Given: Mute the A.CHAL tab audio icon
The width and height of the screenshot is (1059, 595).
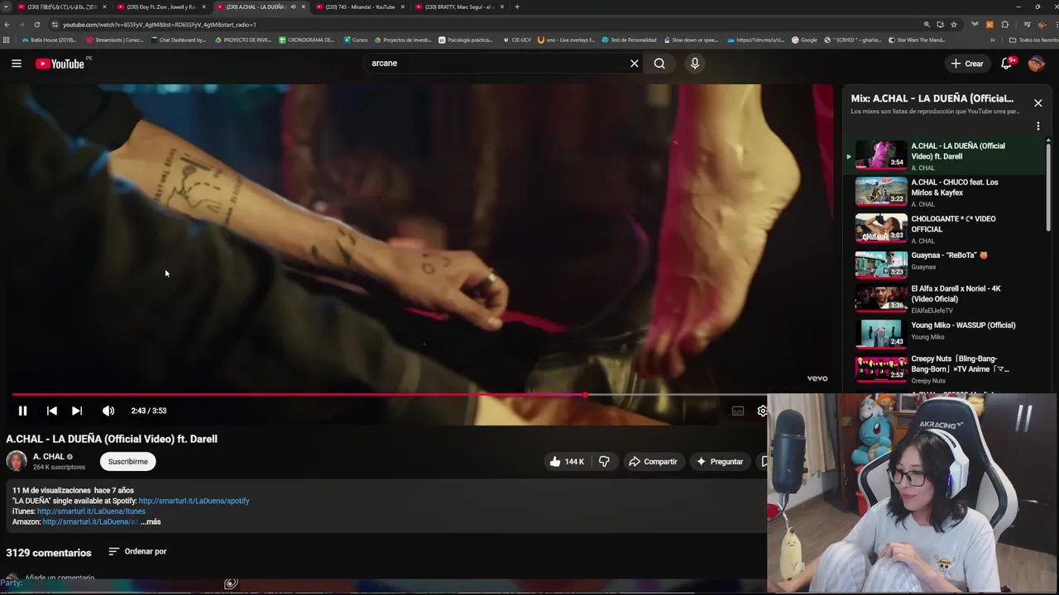Looking at the screenshot, I should point(293,7).
